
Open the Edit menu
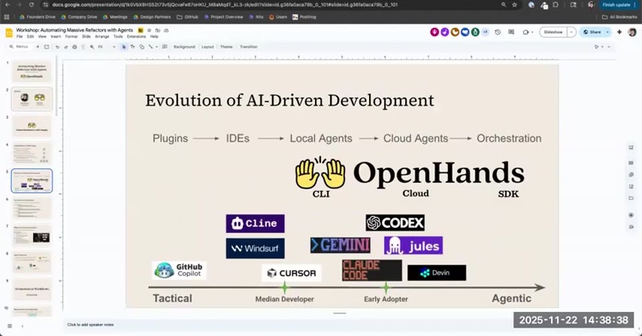tap(30, 36)
